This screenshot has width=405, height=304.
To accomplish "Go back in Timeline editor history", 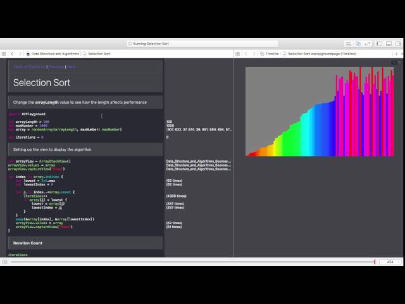I will [246, 54].
